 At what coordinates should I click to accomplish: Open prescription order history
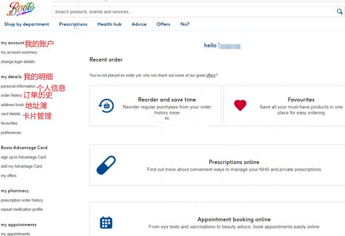click(x=22, y=200)
